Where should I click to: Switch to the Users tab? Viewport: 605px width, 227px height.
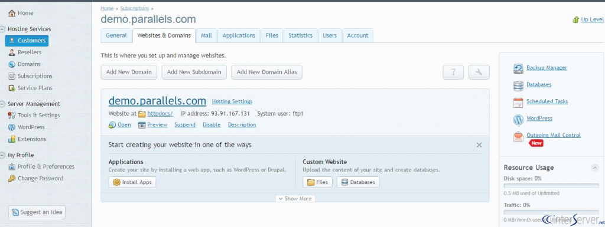pyautogui.click(x=330, y=35)
